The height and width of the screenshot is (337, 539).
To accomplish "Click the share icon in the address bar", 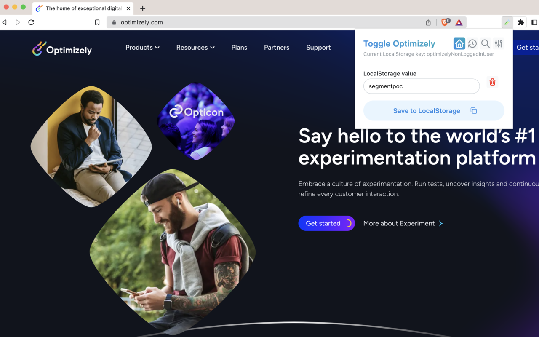I will (x=428, y=22).
